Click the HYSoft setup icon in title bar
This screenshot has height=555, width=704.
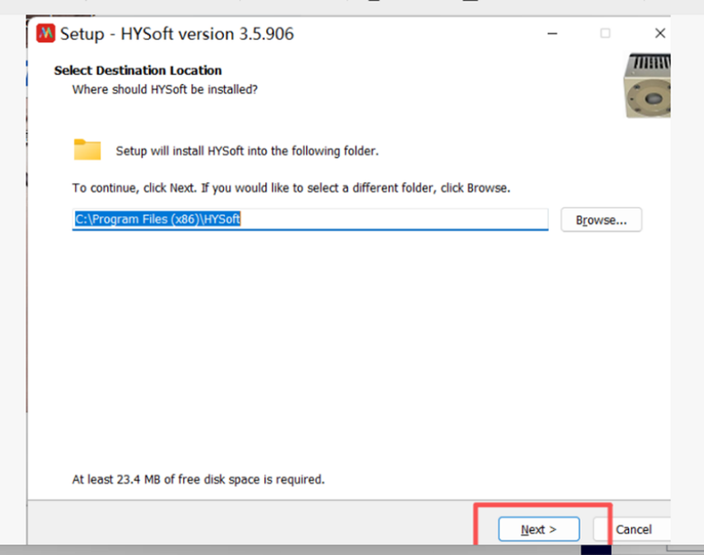(45, 34)
